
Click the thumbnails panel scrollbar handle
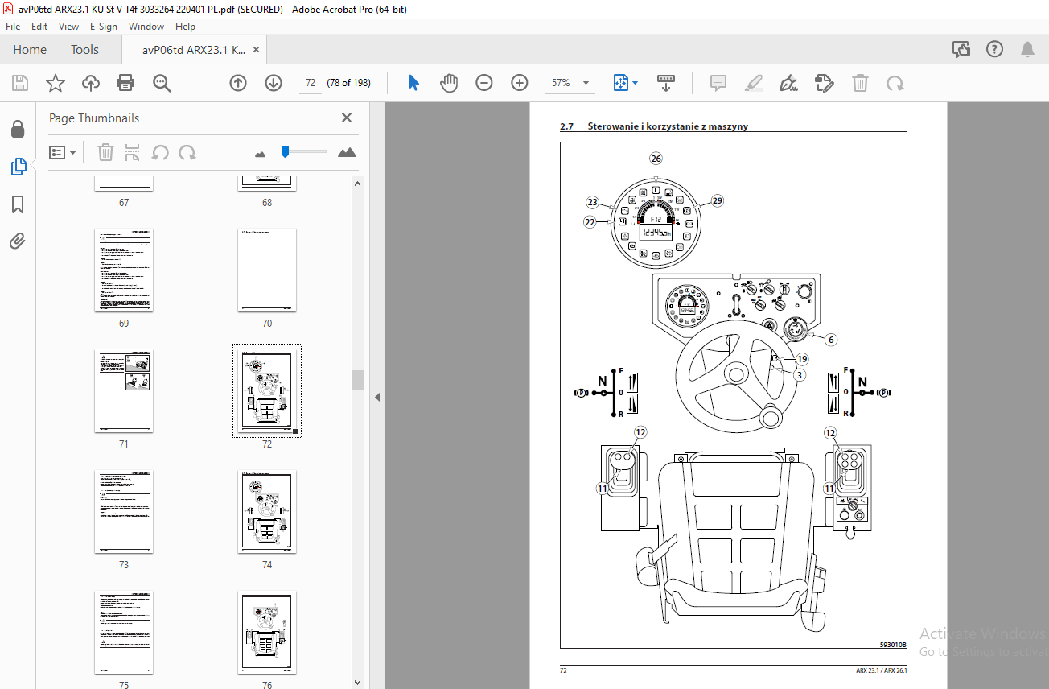[x=358, y=381]
